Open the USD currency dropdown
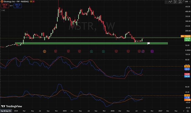191x113 pixels. (x=187, y=2)
